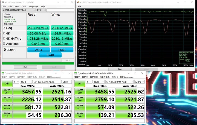Open the NVMe drive selection dropdown in AS SSD
The image size is (197, 125).
[19, 10]
